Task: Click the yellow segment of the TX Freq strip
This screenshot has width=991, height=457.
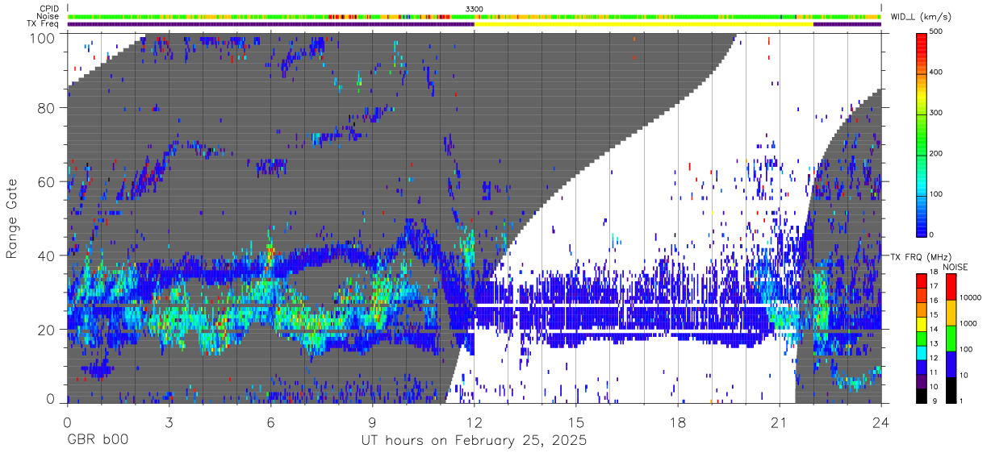Action: (x=644, y=24)
